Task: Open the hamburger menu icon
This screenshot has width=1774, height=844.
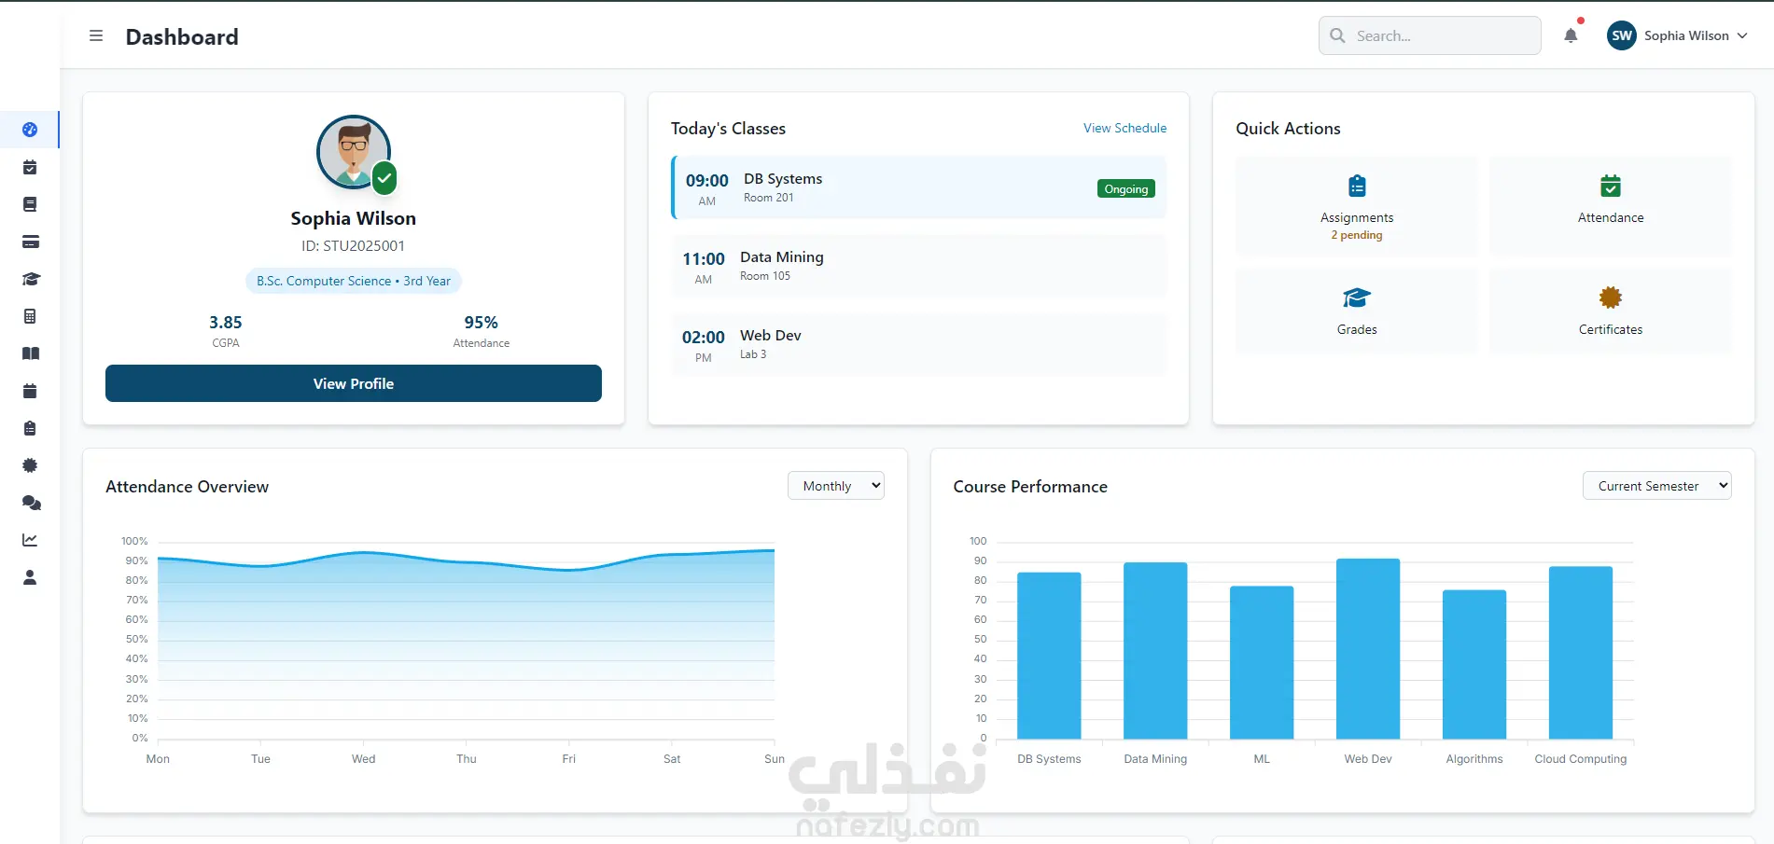Action: tap(96, 36)
